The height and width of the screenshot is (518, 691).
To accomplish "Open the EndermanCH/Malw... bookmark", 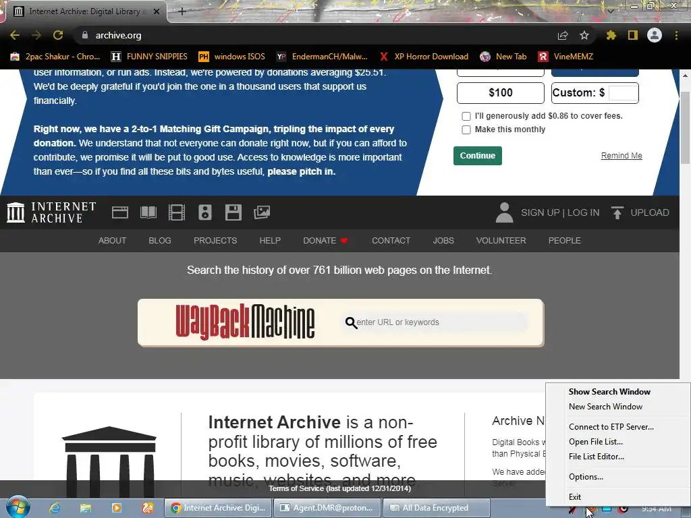I will pos(322,57).
